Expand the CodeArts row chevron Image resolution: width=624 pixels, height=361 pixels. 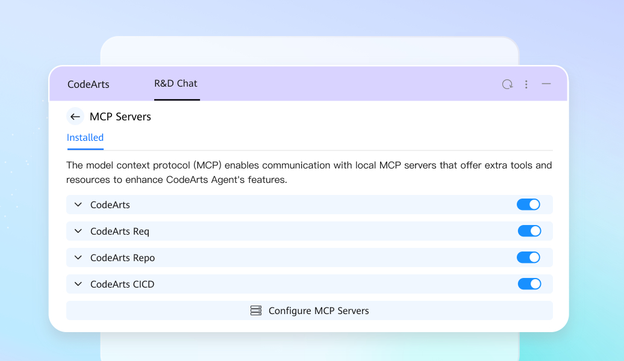pyautogui.click(x=78, y=205)
